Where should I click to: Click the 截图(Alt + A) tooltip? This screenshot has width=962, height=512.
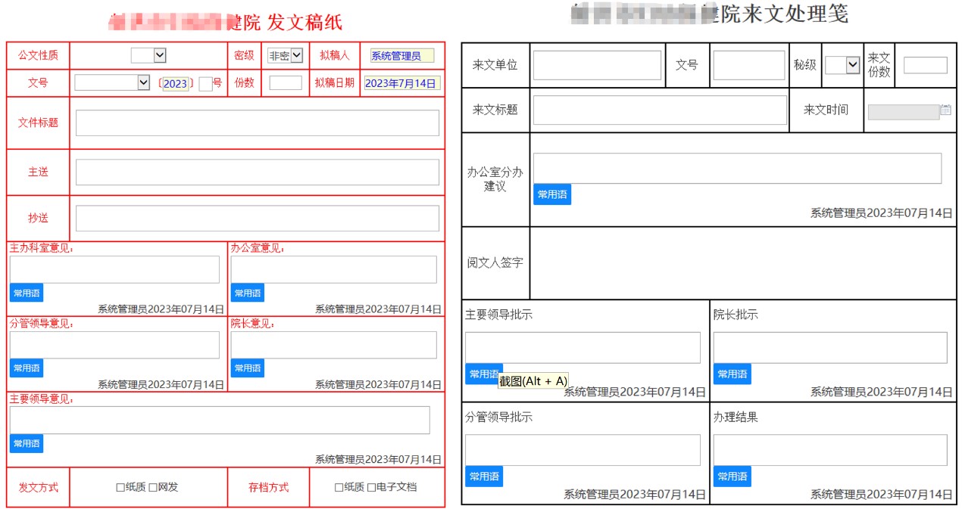(x=533, y=380)
